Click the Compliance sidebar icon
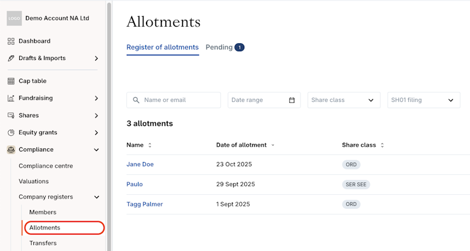The image size is (470, 251). [x=11, y=150]
